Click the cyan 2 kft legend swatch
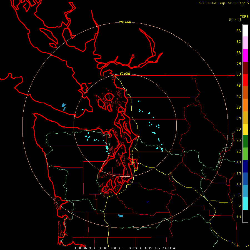Image resolution: width=250 pixels, height=250 pixels. [245, 204]
